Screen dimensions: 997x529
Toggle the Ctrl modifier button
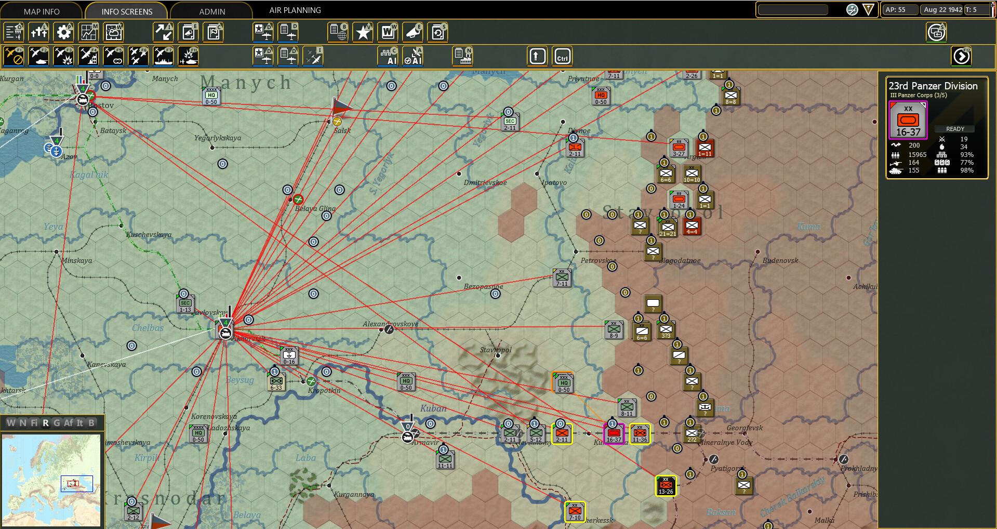pyautogui.click(x=562, y=56)
